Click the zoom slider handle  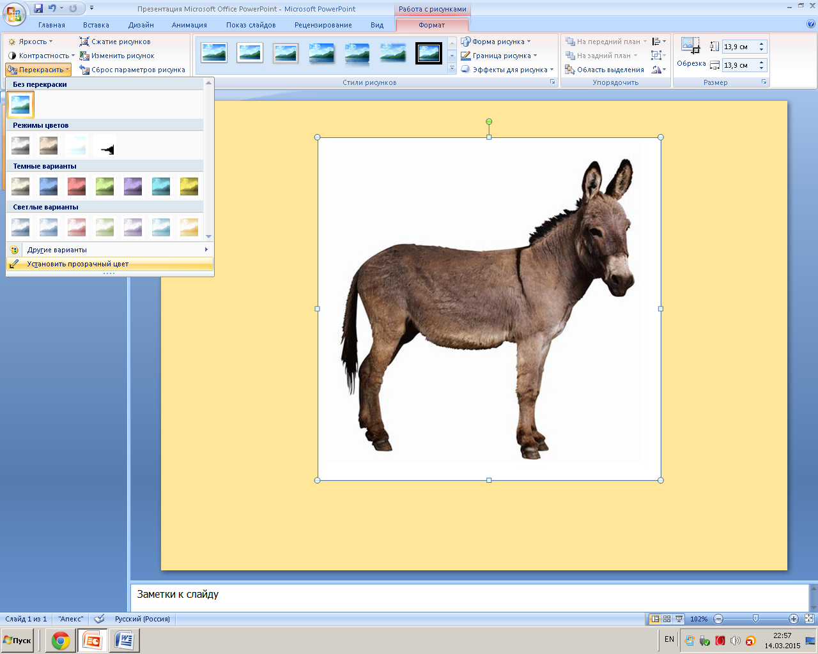(x=755, y=619)
